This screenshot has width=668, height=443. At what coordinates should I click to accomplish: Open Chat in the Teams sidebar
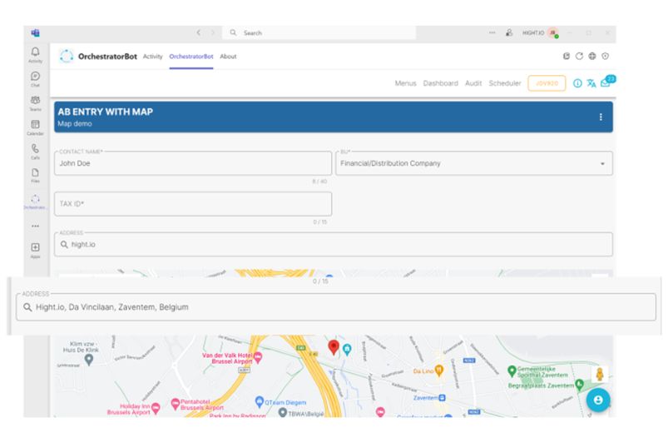(36, 79)
